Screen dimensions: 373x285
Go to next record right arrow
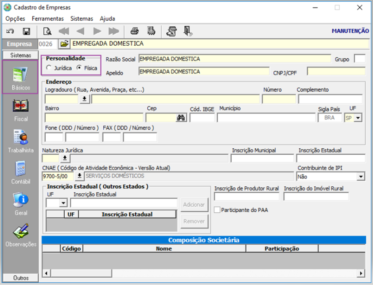(97, 31)
